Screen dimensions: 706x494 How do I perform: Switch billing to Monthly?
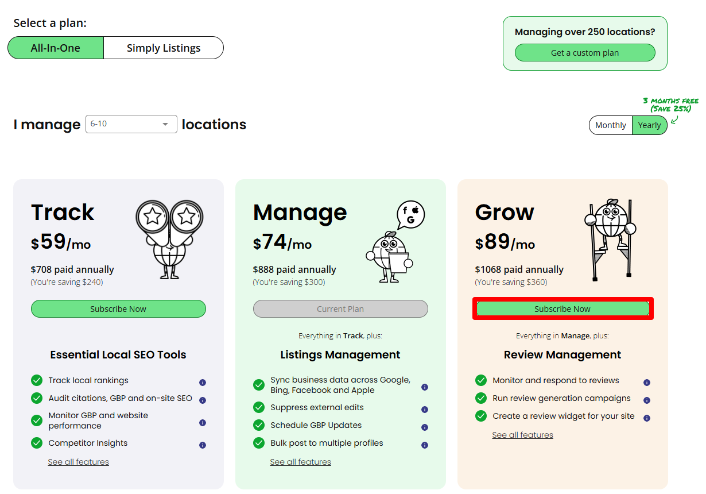(610, 125)
